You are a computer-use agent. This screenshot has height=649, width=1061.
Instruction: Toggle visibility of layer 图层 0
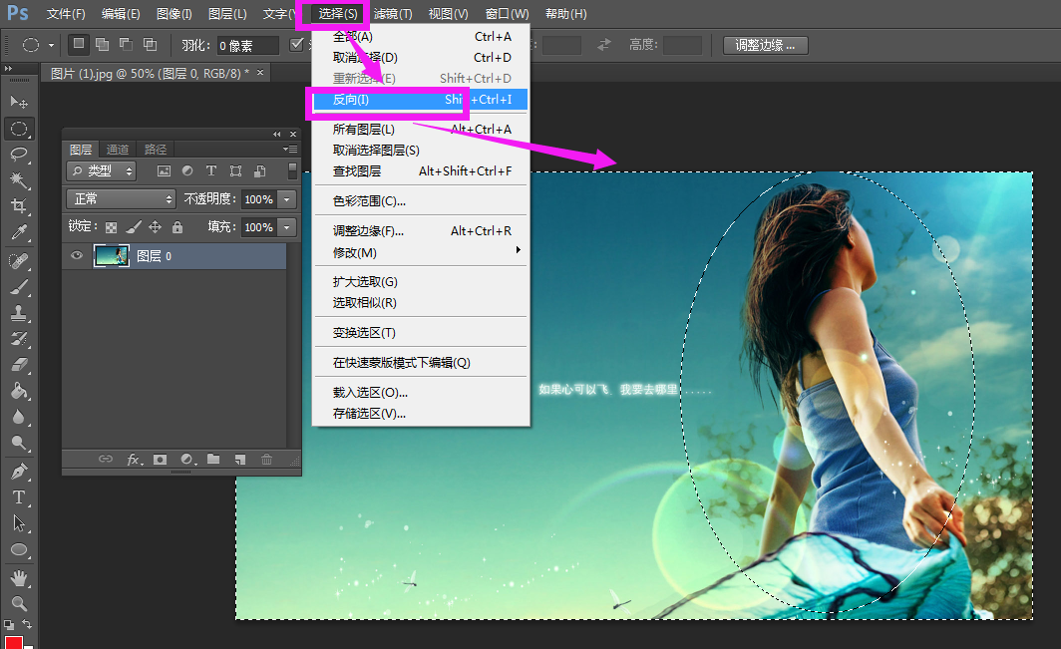click(78, 256)
